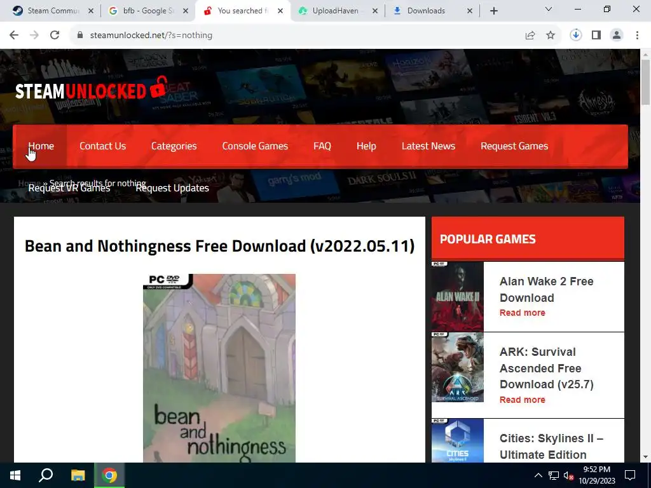
Task: Toggle the Chrome side panel icon
Action: 596,36
